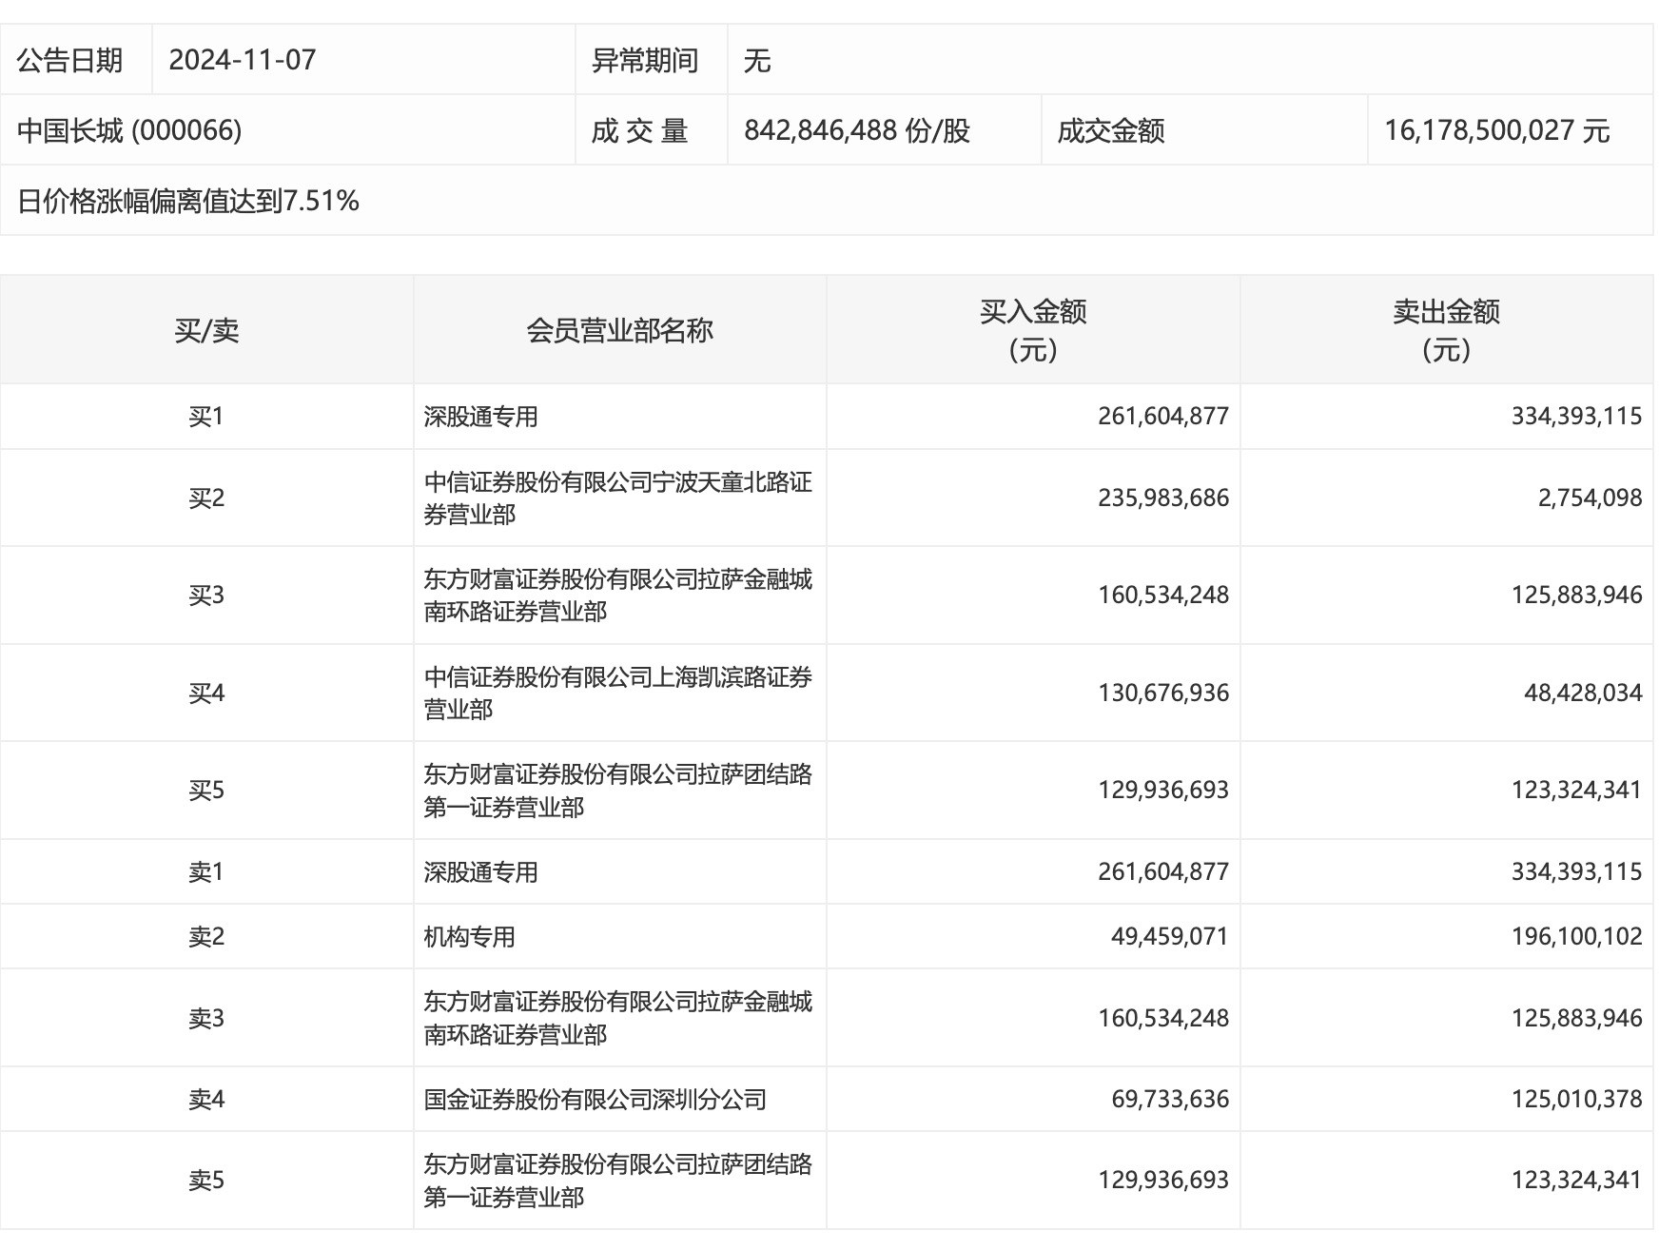
Task: Click sell amount 48,428,034
Action: pyautogui.click(x=1583, y=693)
